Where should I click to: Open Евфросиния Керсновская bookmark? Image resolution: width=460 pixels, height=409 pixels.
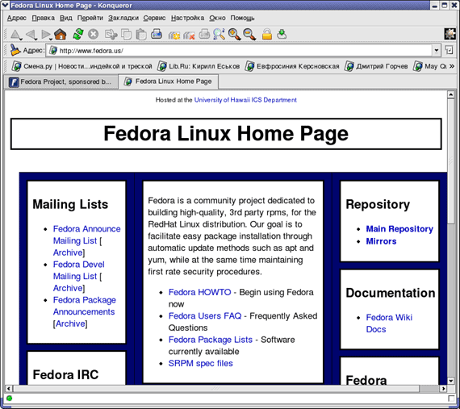point(292,66)
